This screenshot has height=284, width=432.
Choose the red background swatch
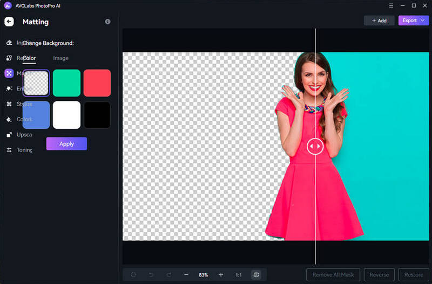tap(97, 83)
